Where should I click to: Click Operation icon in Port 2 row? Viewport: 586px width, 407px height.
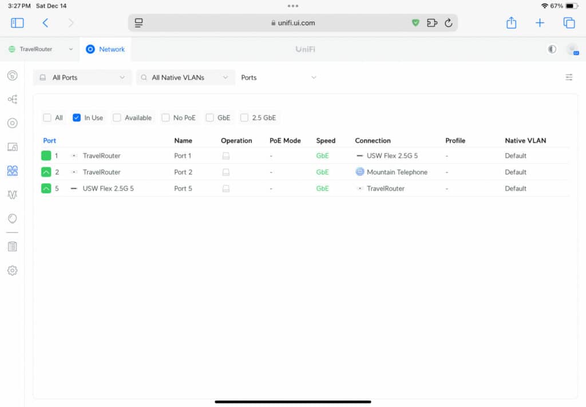click(225, 172)
